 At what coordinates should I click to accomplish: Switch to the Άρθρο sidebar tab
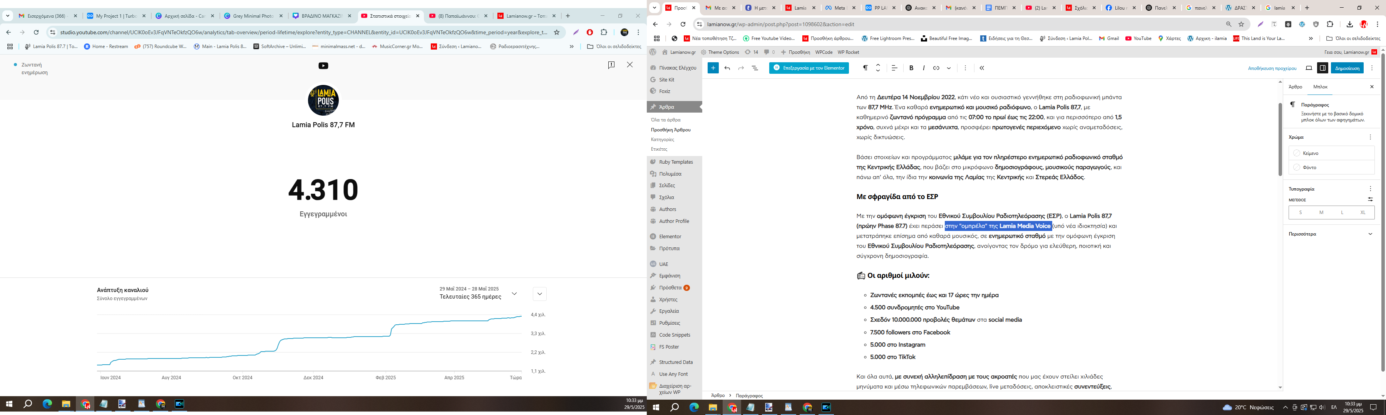[1295, 87]
